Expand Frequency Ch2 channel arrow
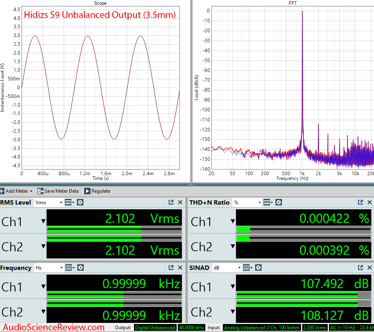This screenshot has width=374, height=332. [x=43, y=312]
